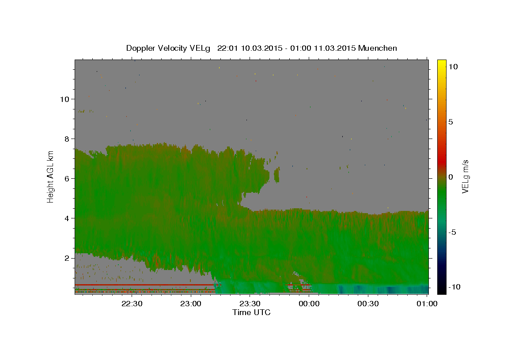Click the yellow top of the colorbar
Image resolution: width=530 pixels, height=353 pixels.
click(442, 64)
